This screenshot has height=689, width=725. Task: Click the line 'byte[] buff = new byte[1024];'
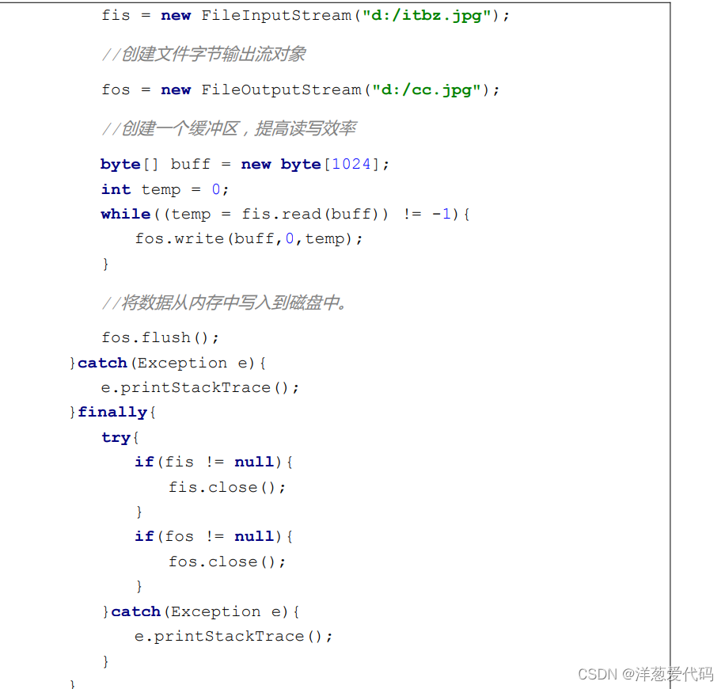245,164
